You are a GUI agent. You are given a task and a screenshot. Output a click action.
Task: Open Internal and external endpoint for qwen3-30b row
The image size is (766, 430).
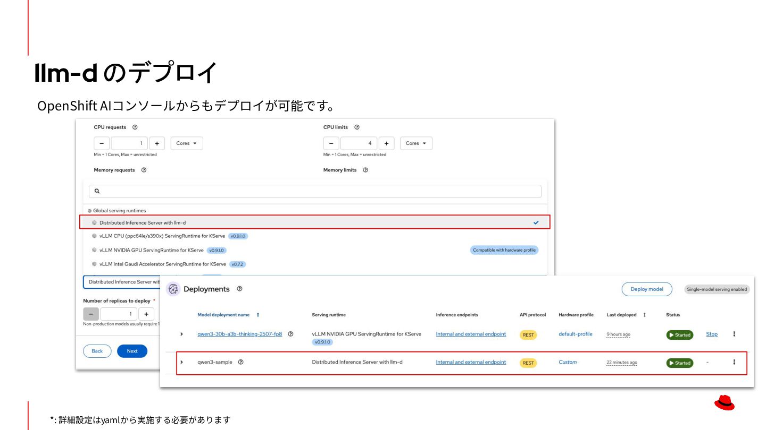[x=471, y=334]
